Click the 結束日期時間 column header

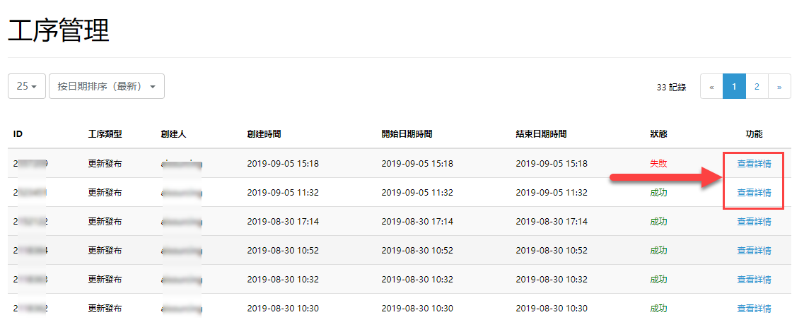click(x=541, y=134)
